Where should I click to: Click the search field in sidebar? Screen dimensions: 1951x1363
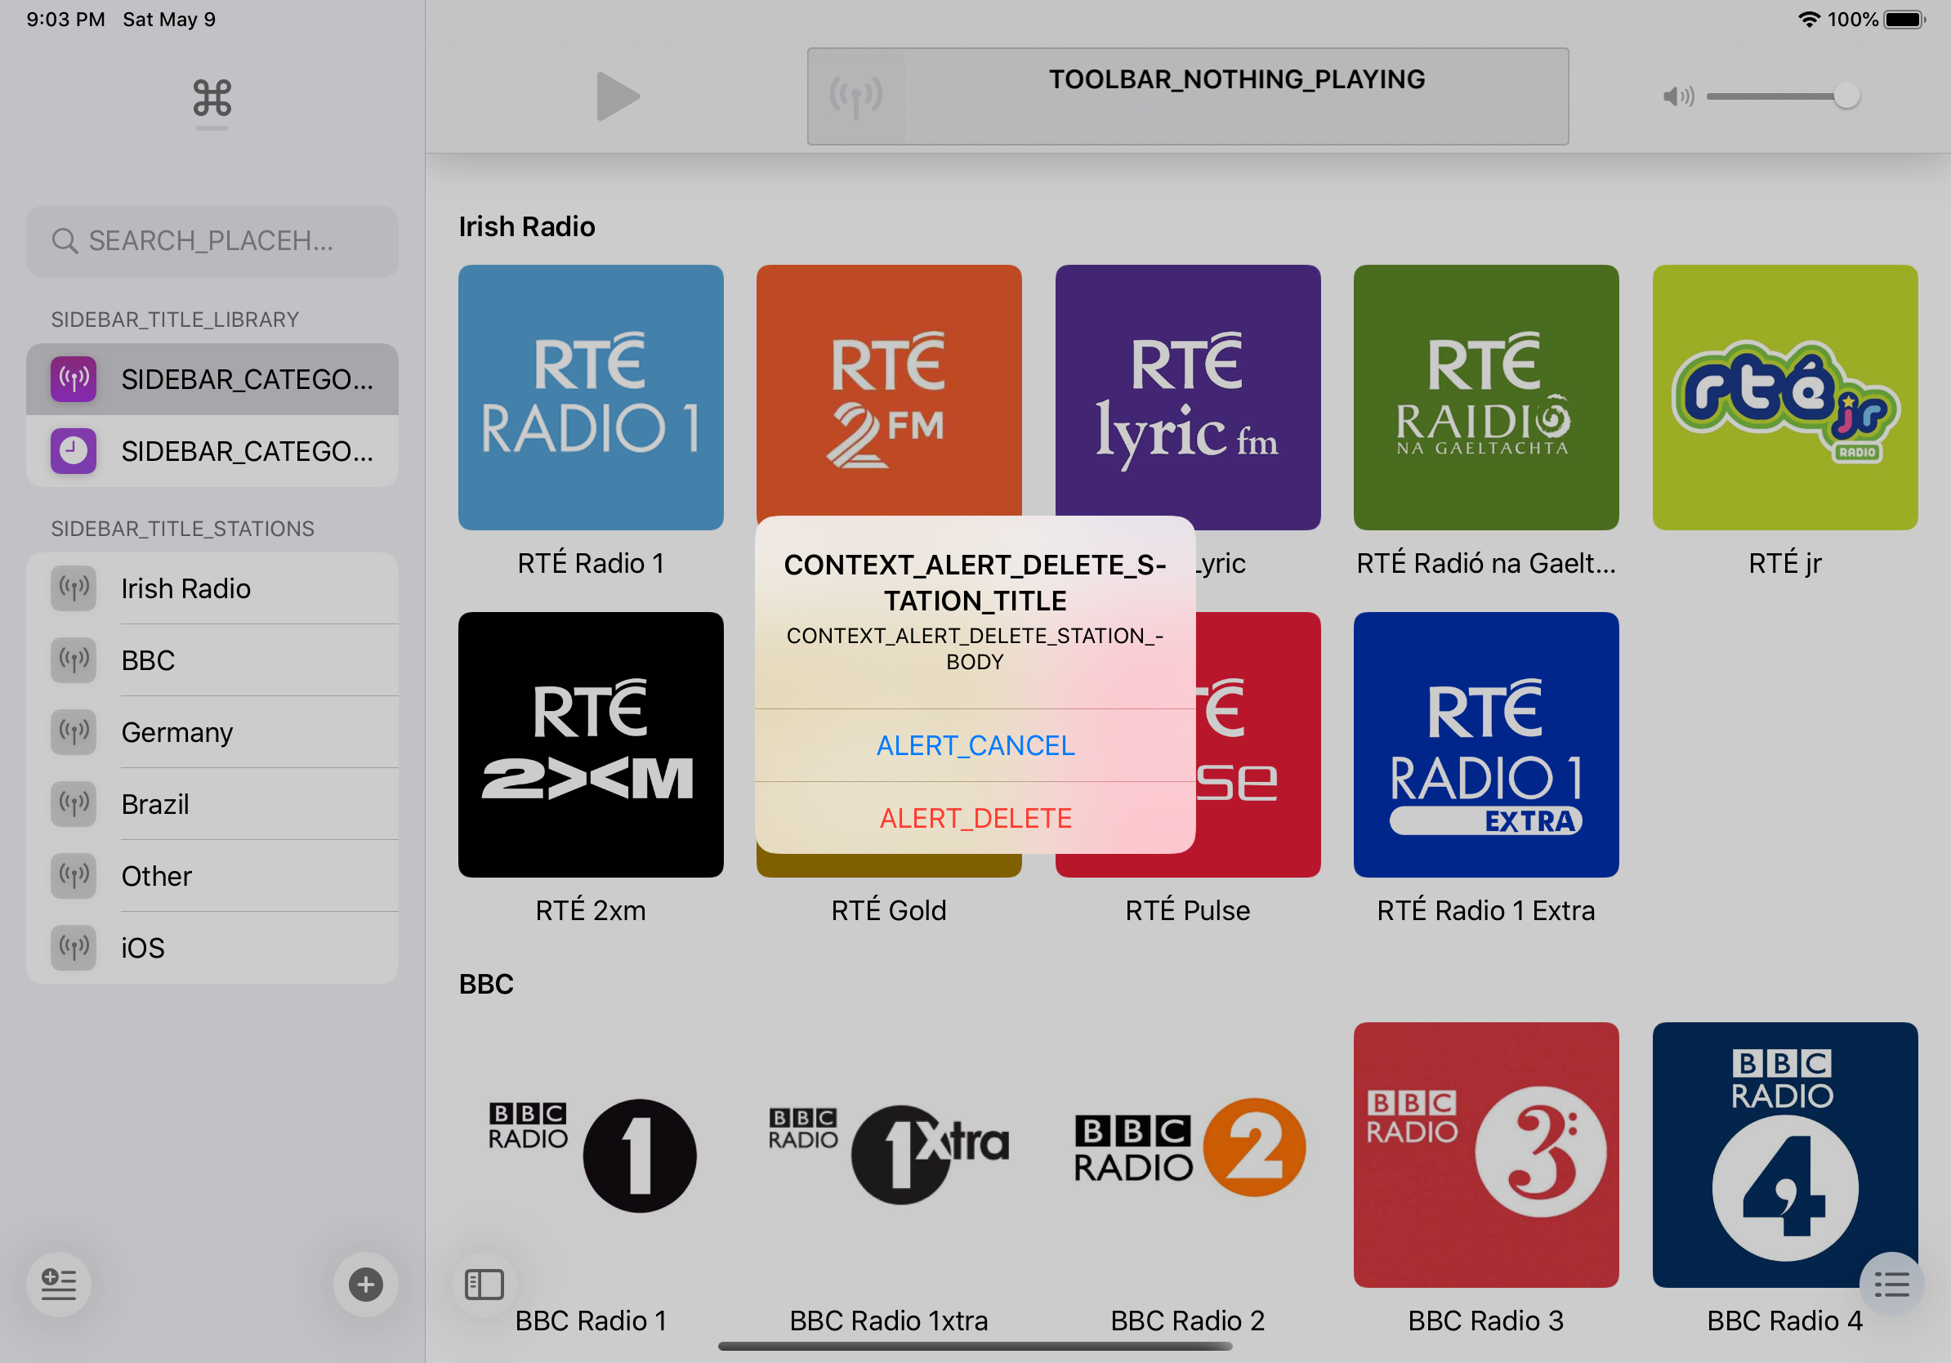[x=212, y=241]
